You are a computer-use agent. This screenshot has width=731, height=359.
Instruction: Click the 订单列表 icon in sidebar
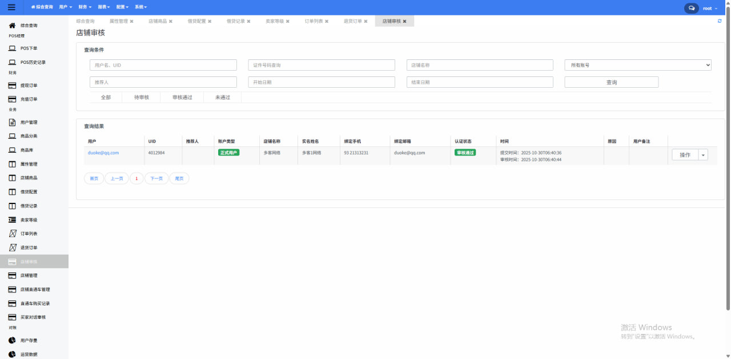12,234
